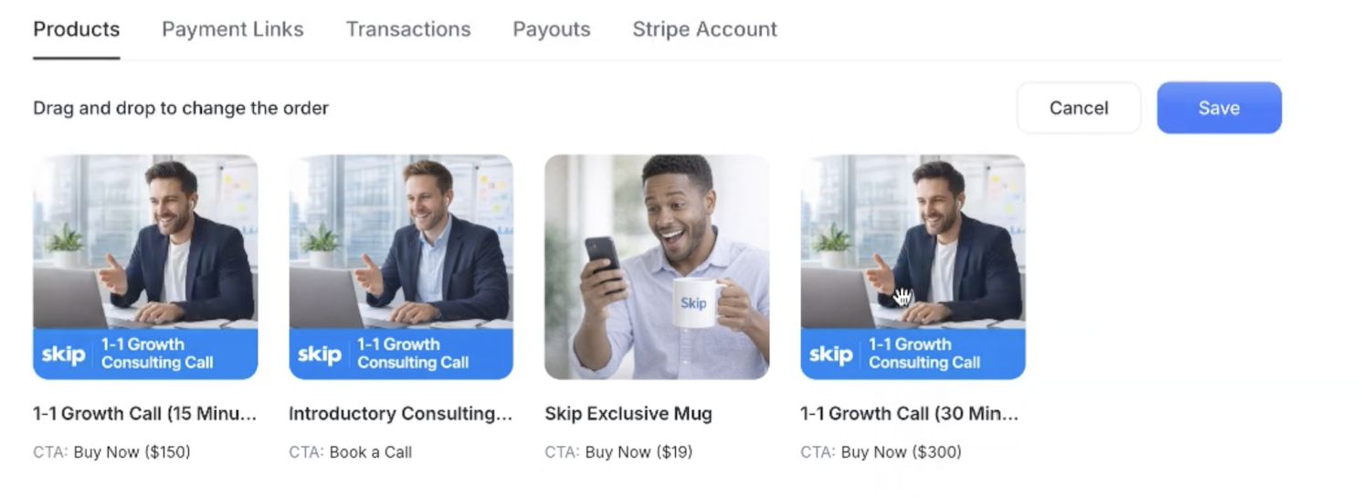Select the 30 Minute Growth Call thumbnail

point(913,267)
